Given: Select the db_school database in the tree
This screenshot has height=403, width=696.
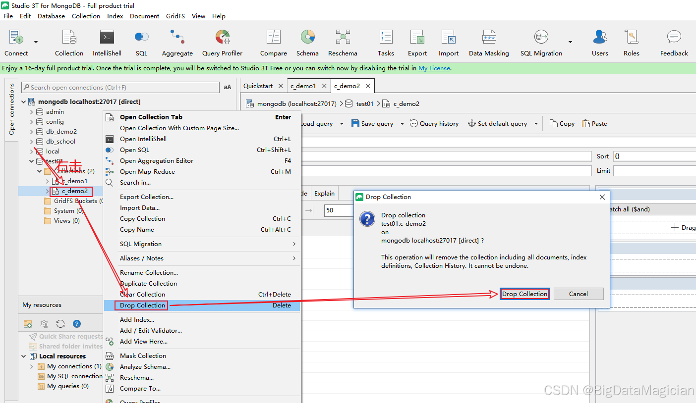Looking at the screenshot, I should [60, 142].
